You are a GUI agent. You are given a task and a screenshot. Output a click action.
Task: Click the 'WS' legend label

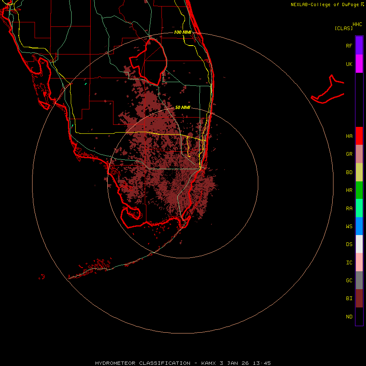coord(349,226)
